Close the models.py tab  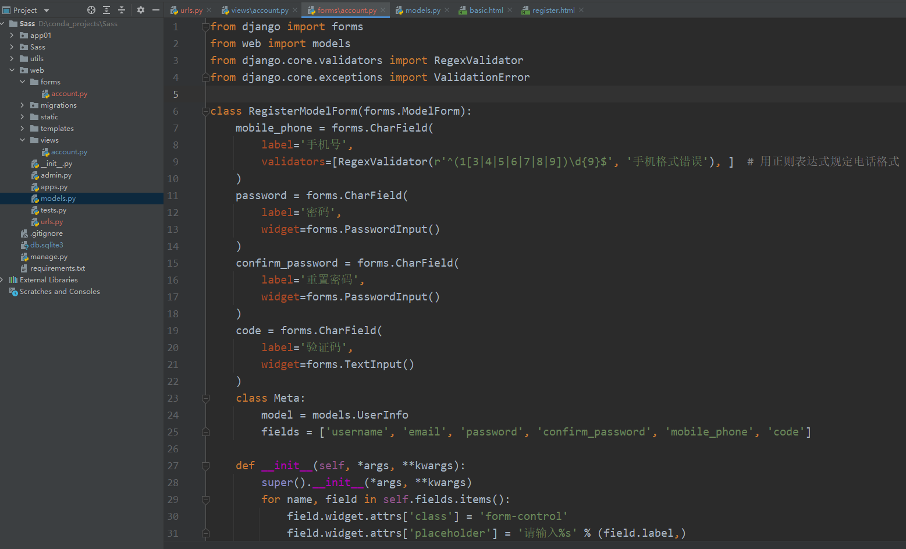coord(447,10)
